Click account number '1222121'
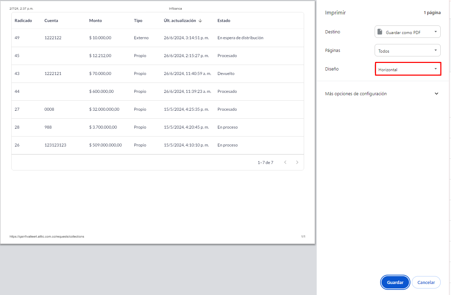This screenshot has height=295, width=451. point(53,74)
